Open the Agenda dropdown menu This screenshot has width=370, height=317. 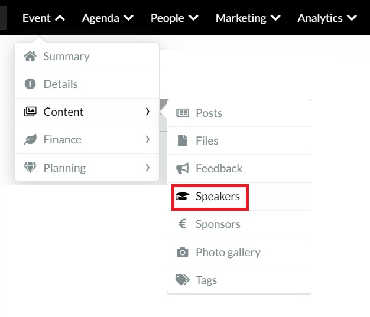[x=108, y=18]
